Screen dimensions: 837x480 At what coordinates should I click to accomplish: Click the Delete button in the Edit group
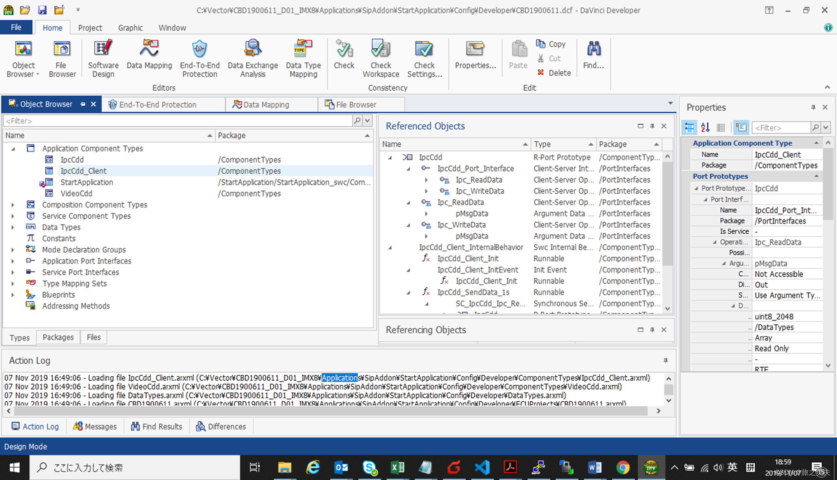(x=554, y=73)
